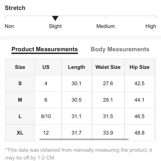Click the Medium stretch label
Viewport: 161px width, 161px height.
105,26
